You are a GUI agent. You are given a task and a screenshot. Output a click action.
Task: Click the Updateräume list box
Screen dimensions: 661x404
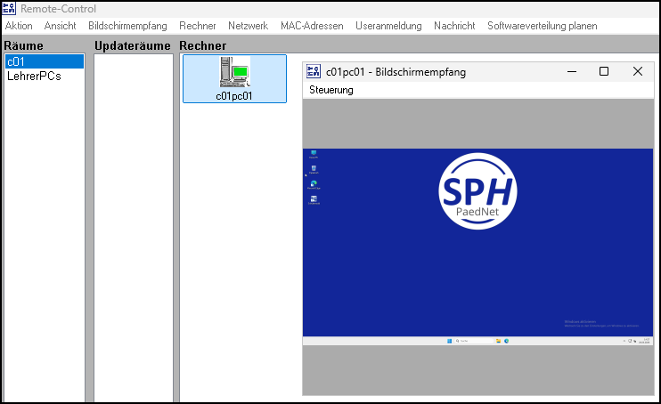coord(134,228)
